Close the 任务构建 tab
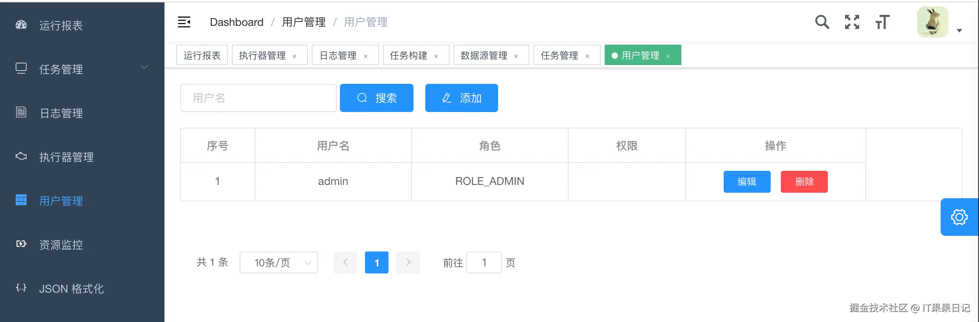The image size is (979, 322). (436, 56)
